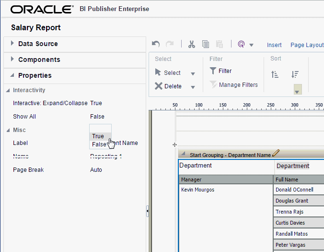This screenshot has height=252, width=324.
Task: Expand the Components panel
Action: (x=12, y=59)
